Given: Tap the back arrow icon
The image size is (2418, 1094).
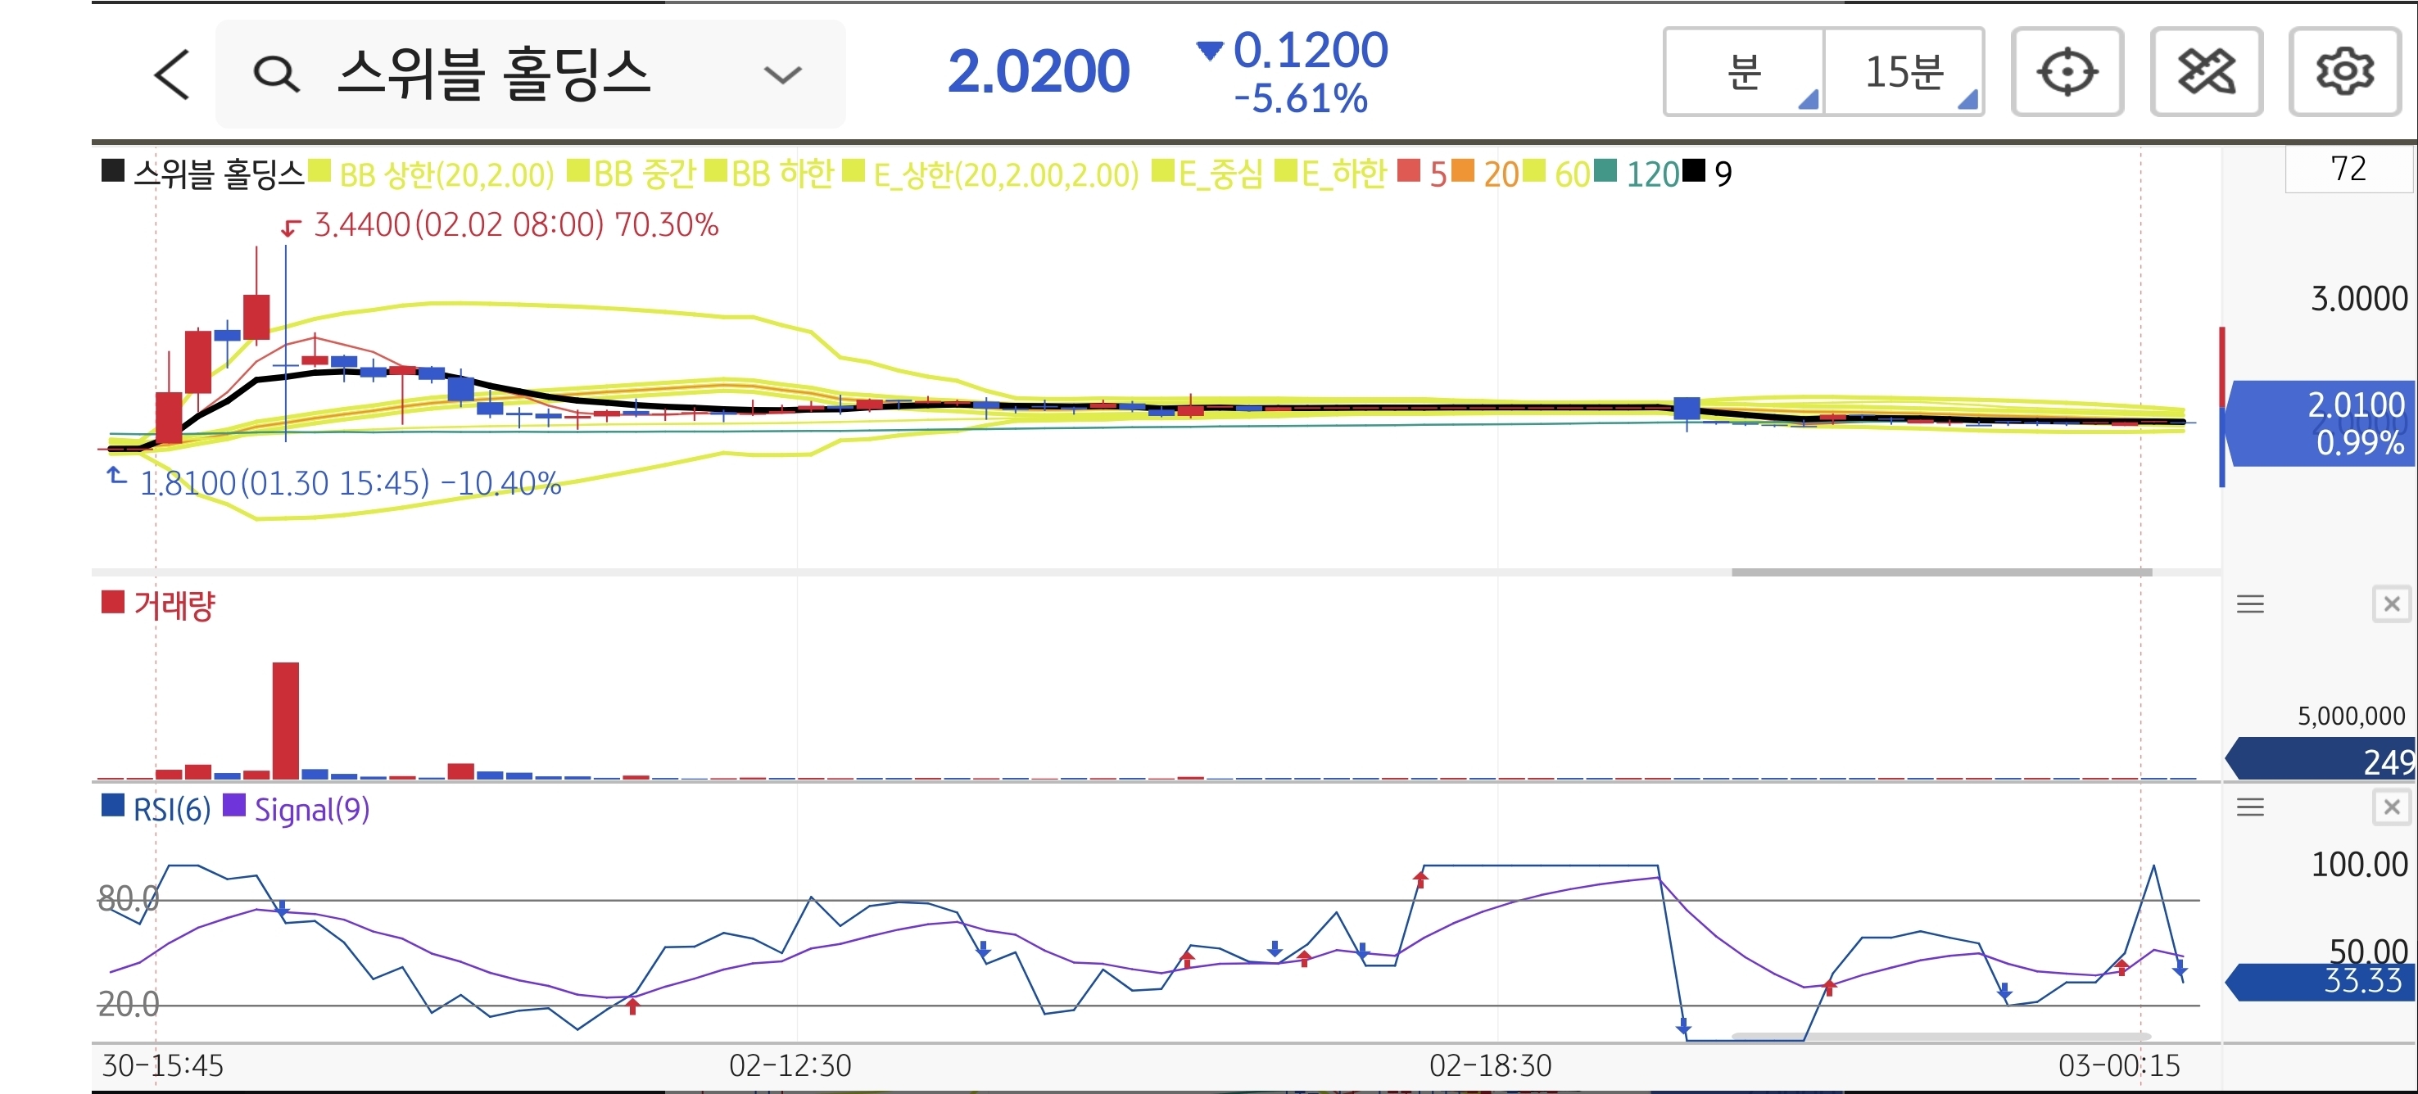Looking at the screenshot, I should 172,75.
